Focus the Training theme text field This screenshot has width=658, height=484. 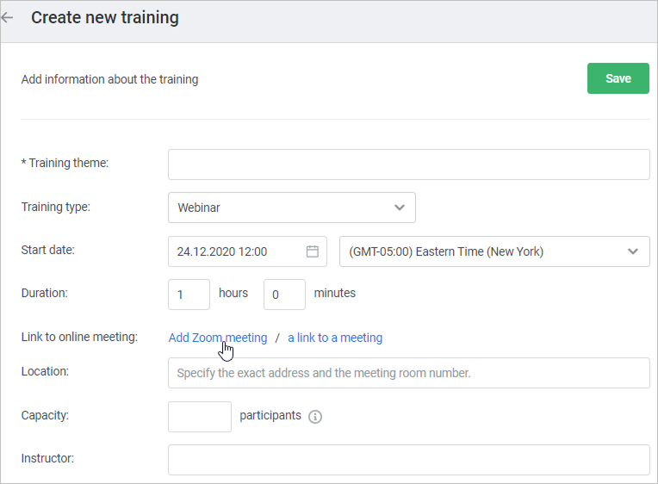(x=408, y=164)
